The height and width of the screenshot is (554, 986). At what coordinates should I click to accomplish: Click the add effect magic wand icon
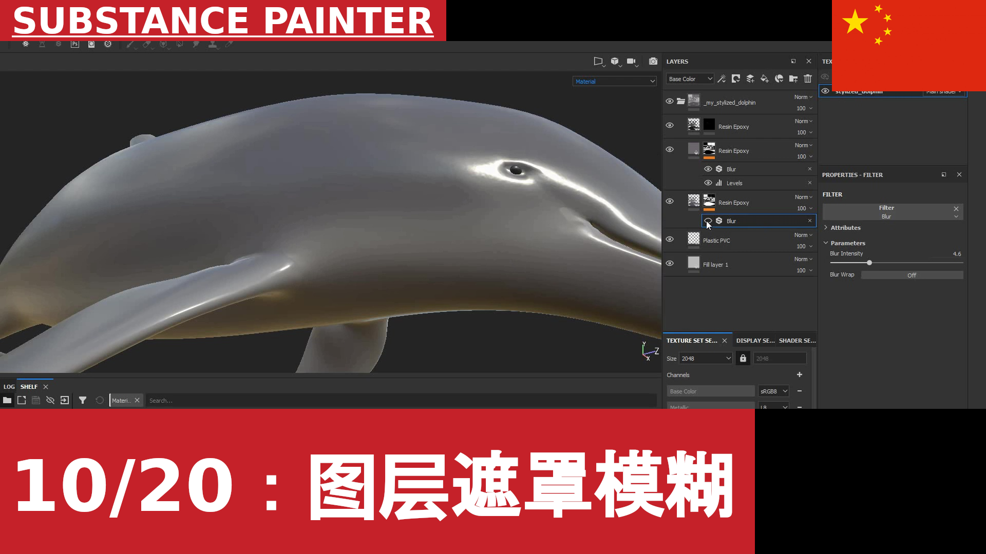(722, 78)
